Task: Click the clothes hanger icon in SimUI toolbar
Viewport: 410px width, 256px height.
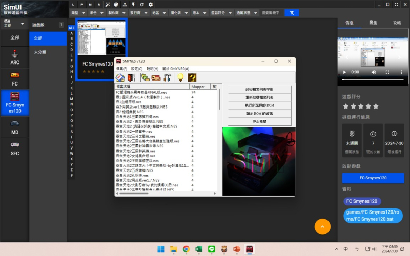Action: pyautogui.click(x=125, y=5)
